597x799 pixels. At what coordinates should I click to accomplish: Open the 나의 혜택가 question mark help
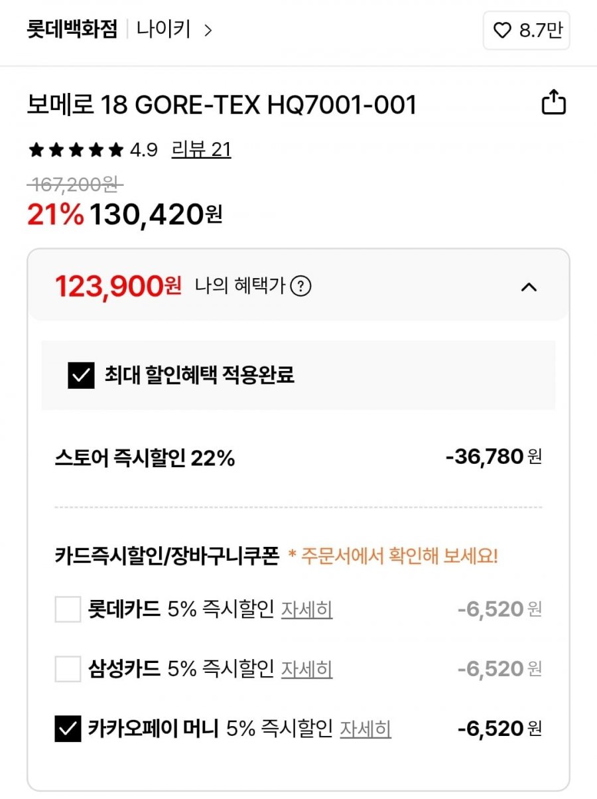tap(301, 287)
